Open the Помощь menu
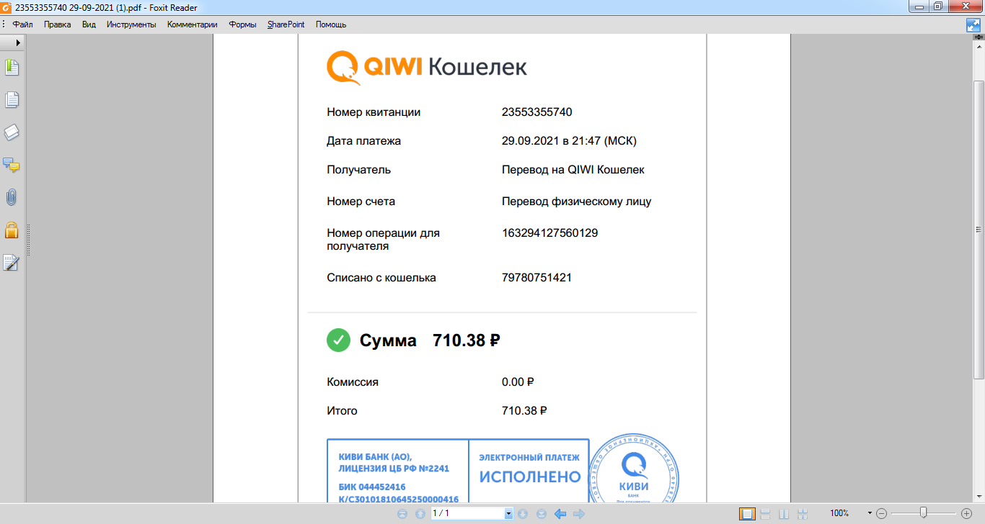985x524 pixels. pyautogui.click(x=331, y=24)
